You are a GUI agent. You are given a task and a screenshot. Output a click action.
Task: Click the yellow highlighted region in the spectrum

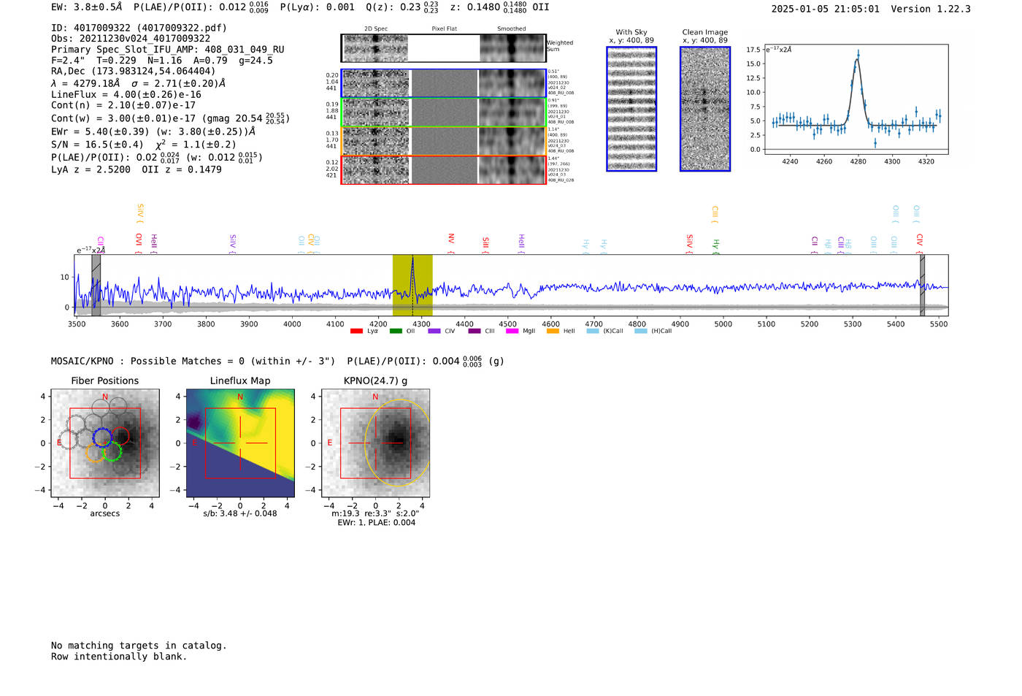point(412,285)
